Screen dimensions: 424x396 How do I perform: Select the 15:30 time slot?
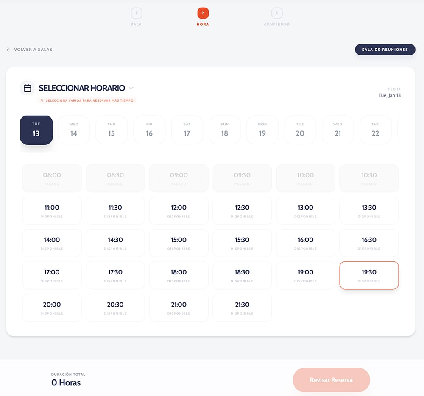point(242,243)
